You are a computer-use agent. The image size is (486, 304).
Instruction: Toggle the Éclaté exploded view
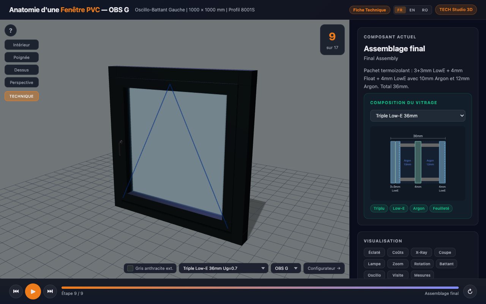[374, 252]
